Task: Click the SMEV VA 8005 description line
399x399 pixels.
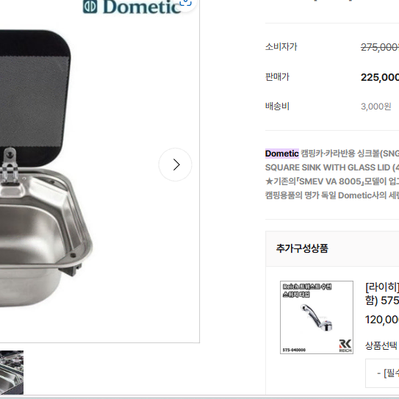Action: point(332,181)
